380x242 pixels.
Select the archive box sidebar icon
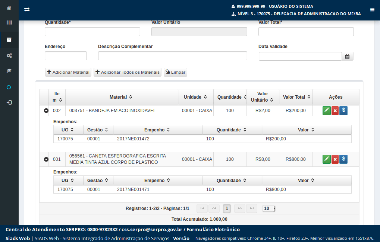9,40
